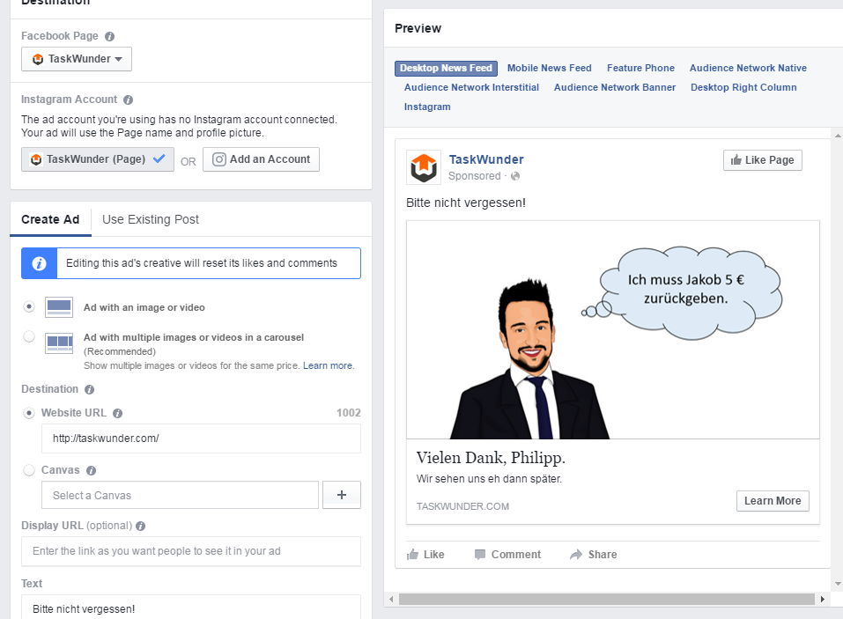Click the plus icon to add a Canvas
The image size is (843, 619).
[342, 495]
